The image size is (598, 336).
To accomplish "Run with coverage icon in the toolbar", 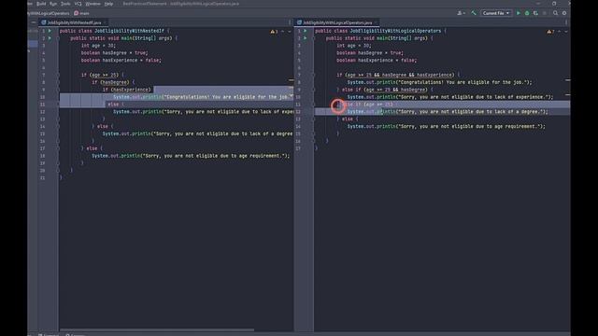I will pyautogui.click(x=535, y=13).
